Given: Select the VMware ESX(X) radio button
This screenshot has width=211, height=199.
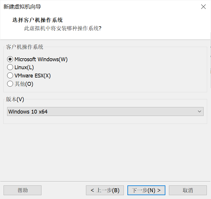Looking at the screenshot, I should tap(10, 76).
